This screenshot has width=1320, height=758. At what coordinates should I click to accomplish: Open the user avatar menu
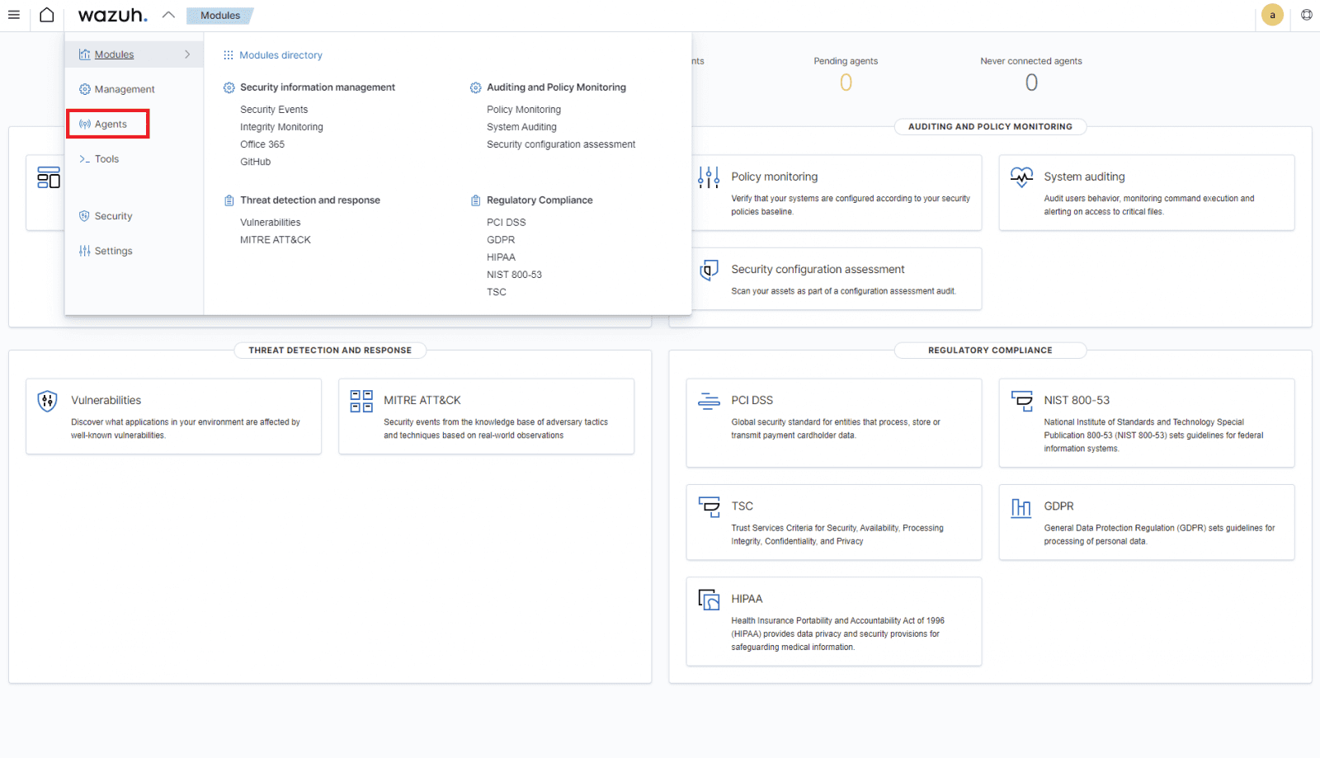pos(1272,15)
